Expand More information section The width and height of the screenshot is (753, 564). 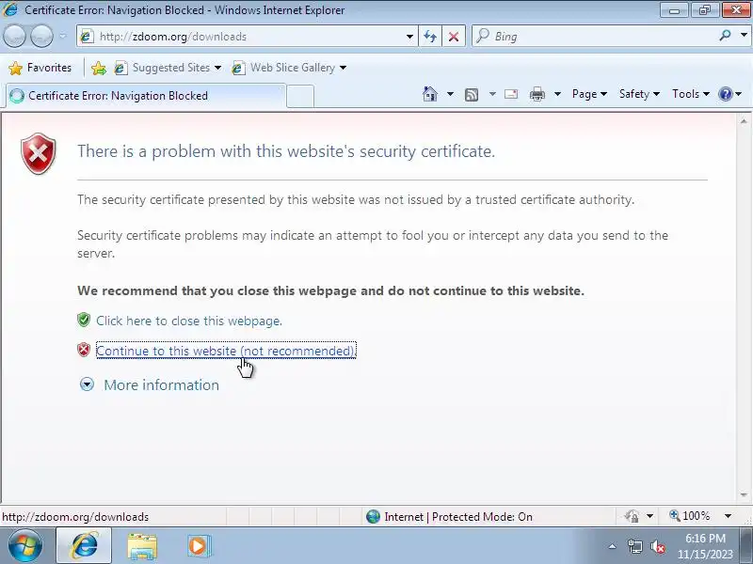87,384
